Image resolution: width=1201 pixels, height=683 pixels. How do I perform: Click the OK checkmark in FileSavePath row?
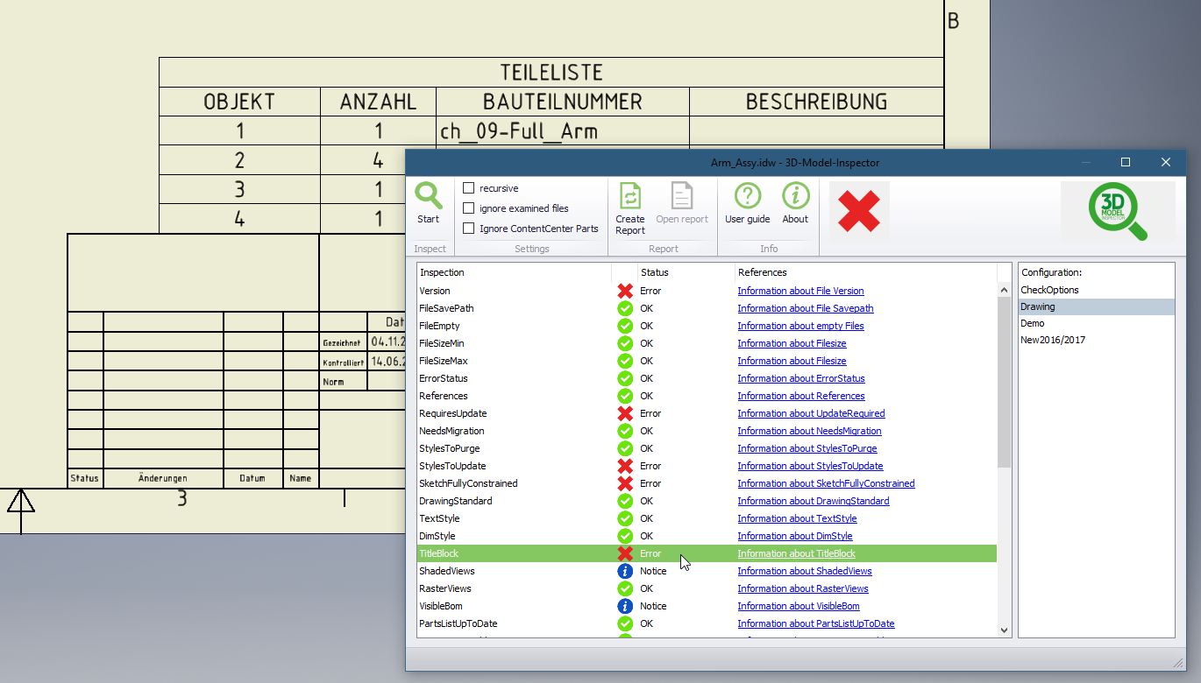tap(625, 308)
